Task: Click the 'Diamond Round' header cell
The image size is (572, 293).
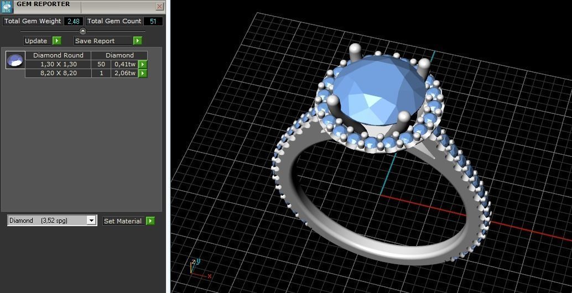Action: 59,55
